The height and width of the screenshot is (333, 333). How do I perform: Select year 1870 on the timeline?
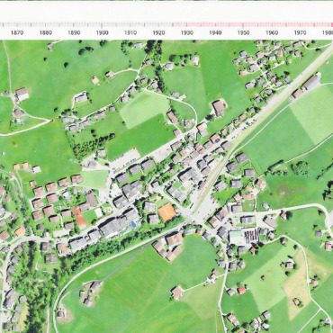[x=17, y=32]
